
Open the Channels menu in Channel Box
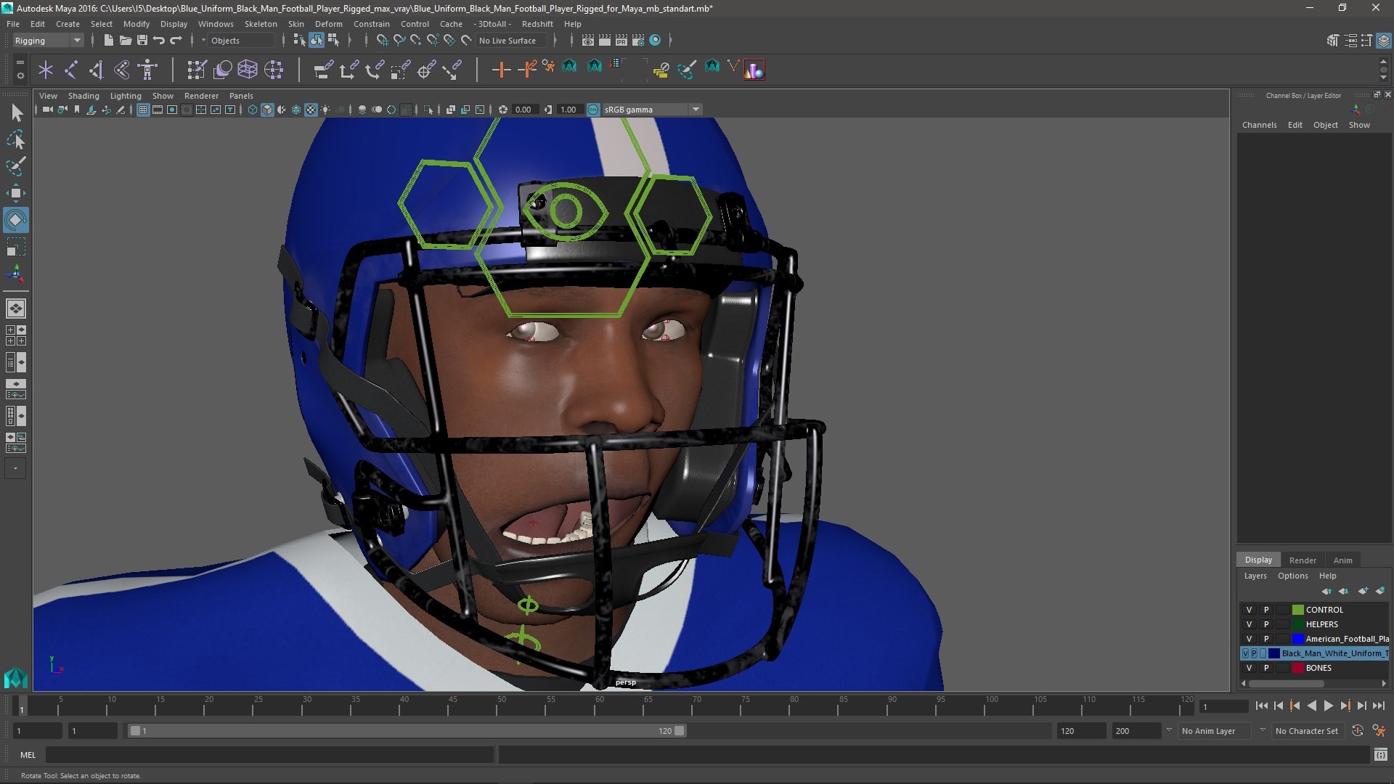pyautogui.click(x=1259, y=125)
